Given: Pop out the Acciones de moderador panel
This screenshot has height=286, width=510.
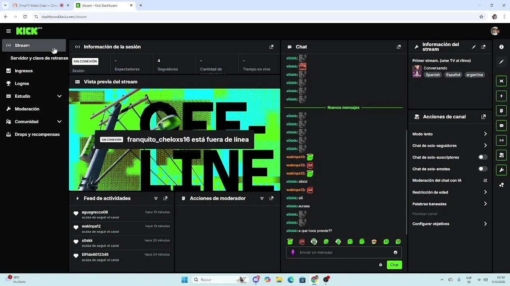Looking at the screenshot, I should point(271,198).
